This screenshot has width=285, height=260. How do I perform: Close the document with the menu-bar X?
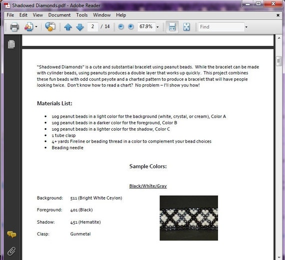coord(278,15)
